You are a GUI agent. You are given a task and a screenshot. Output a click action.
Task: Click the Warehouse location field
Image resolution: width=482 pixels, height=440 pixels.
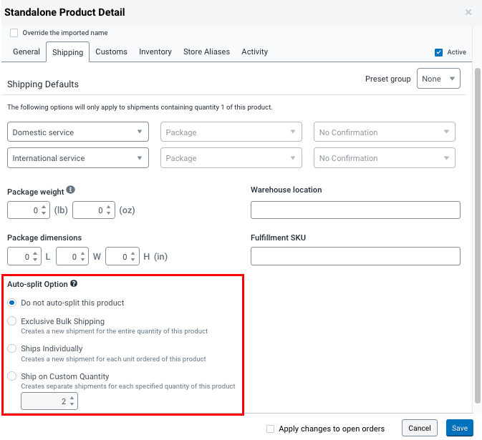355,210
